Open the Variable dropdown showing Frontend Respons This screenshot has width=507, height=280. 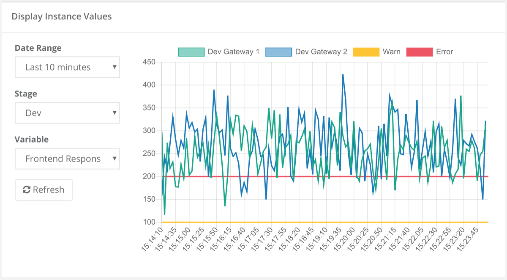[67, 159]
